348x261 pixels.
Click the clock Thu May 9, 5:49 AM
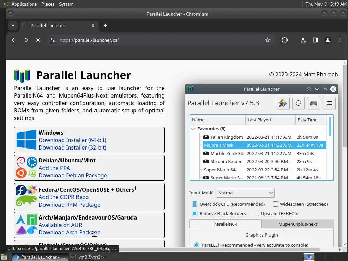[326, 4]
